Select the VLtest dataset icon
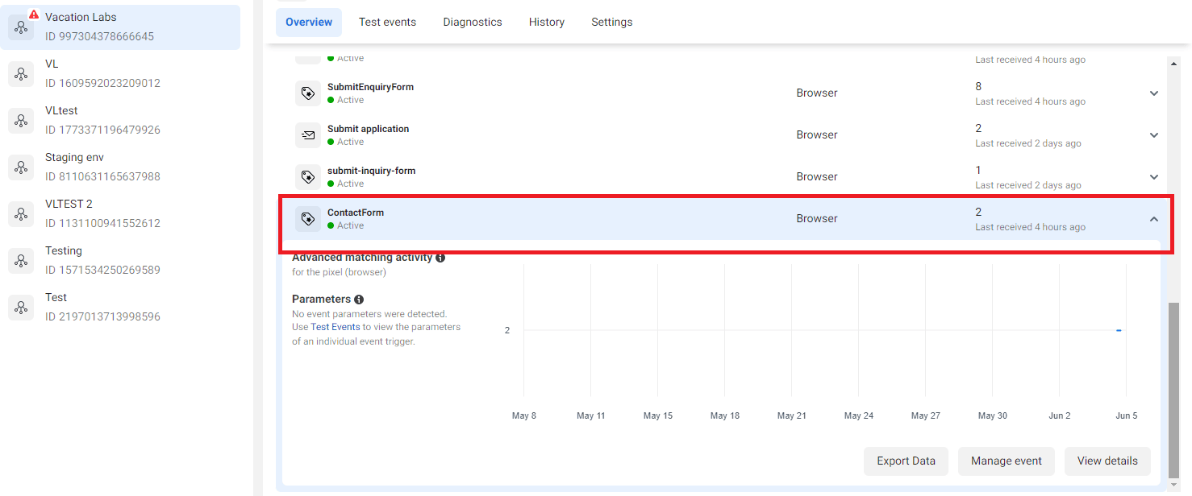 (20, 121)
